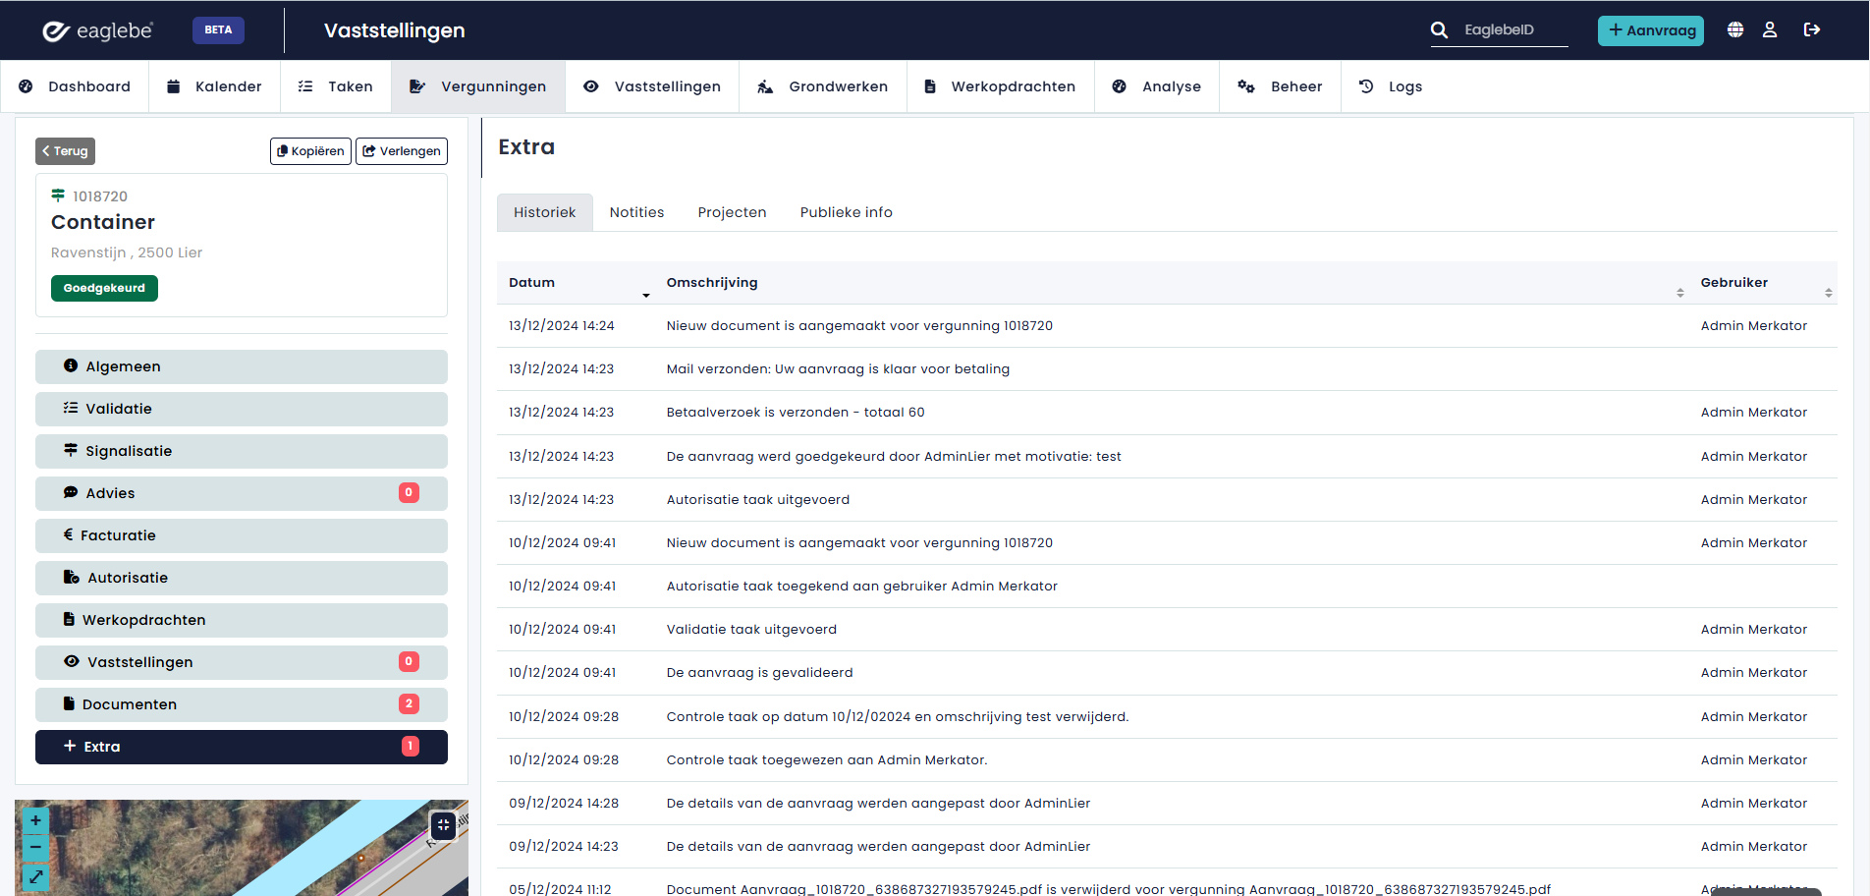The height and width of the screenshot is (896, 1870).
Task: Click date '13/12/2024 14:24'
Action: pyautogui.click(x=562, y=326)
